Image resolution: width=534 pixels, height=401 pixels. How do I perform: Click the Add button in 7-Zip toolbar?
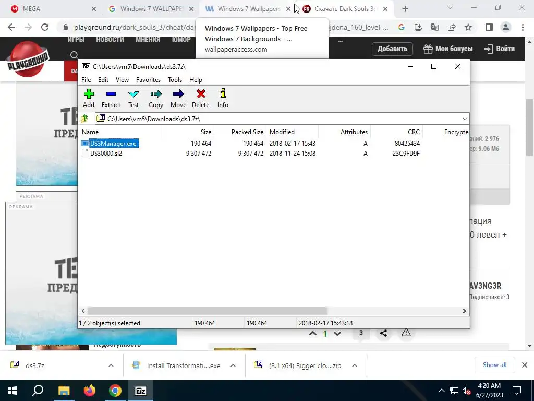point(89,99)
